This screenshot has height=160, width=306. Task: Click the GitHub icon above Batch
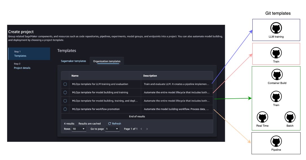pos(290,117)
